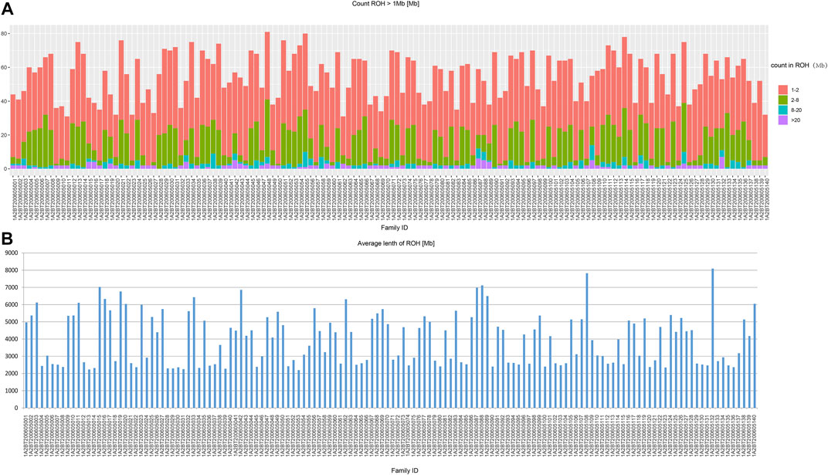Select the '1-2' legend label text
Viewport: 828px width, 475px height.
[x=796, y=90]
